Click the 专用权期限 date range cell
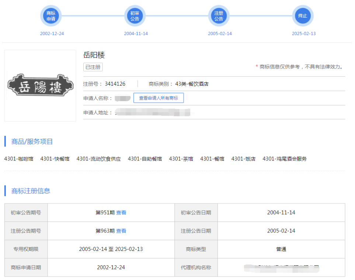Image resolution: width=355 pixels, height=280 pixels. [x=111, y=249]
